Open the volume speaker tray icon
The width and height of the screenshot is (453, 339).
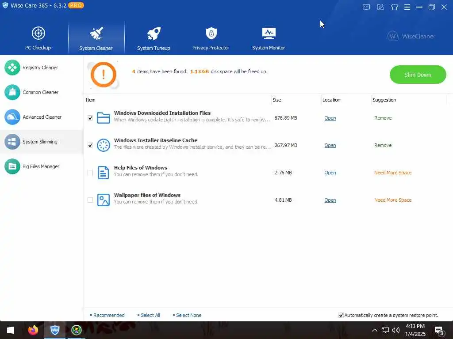tap(396, 330)
